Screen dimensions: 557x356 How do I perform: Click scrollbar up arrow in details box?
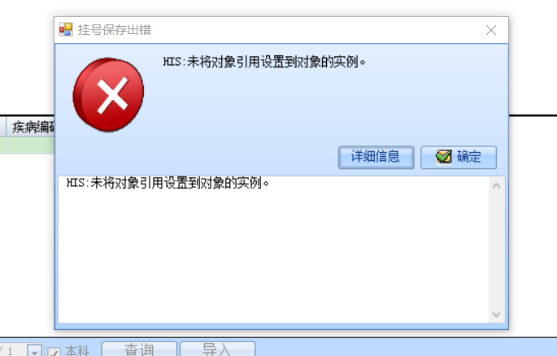click(x=496, y=185)
